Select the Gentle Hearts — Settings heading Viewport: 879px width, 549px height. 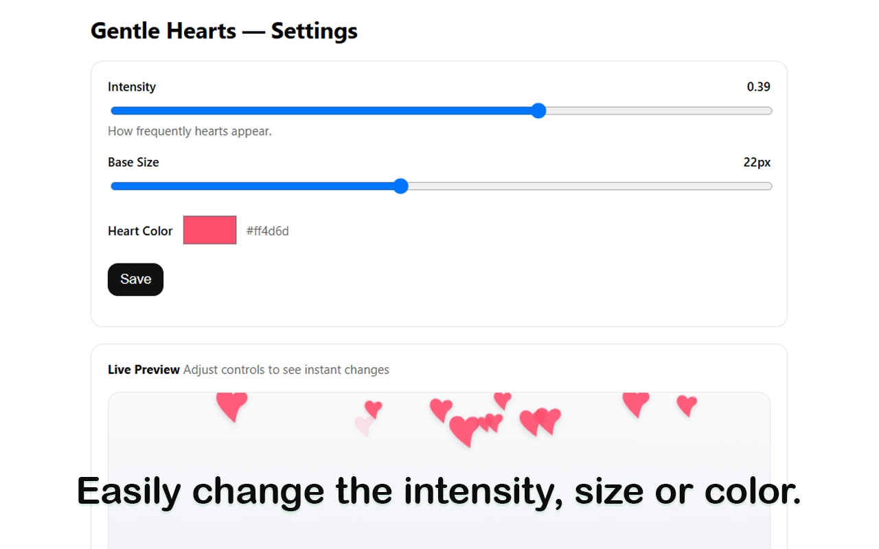tap(224, 31)
